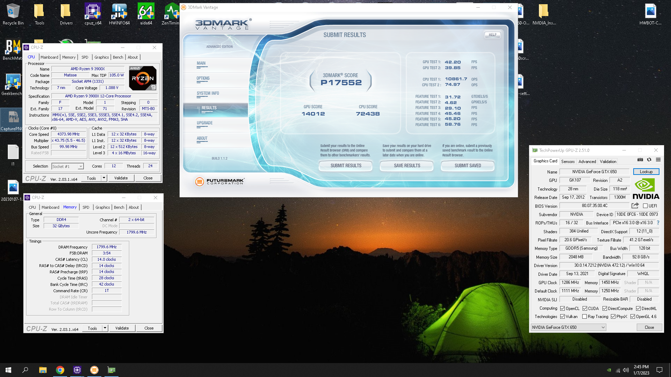Open the I1 text file on the desktop
The width and height of the screenshot is (671, 377).
click(x=13, y=155)
